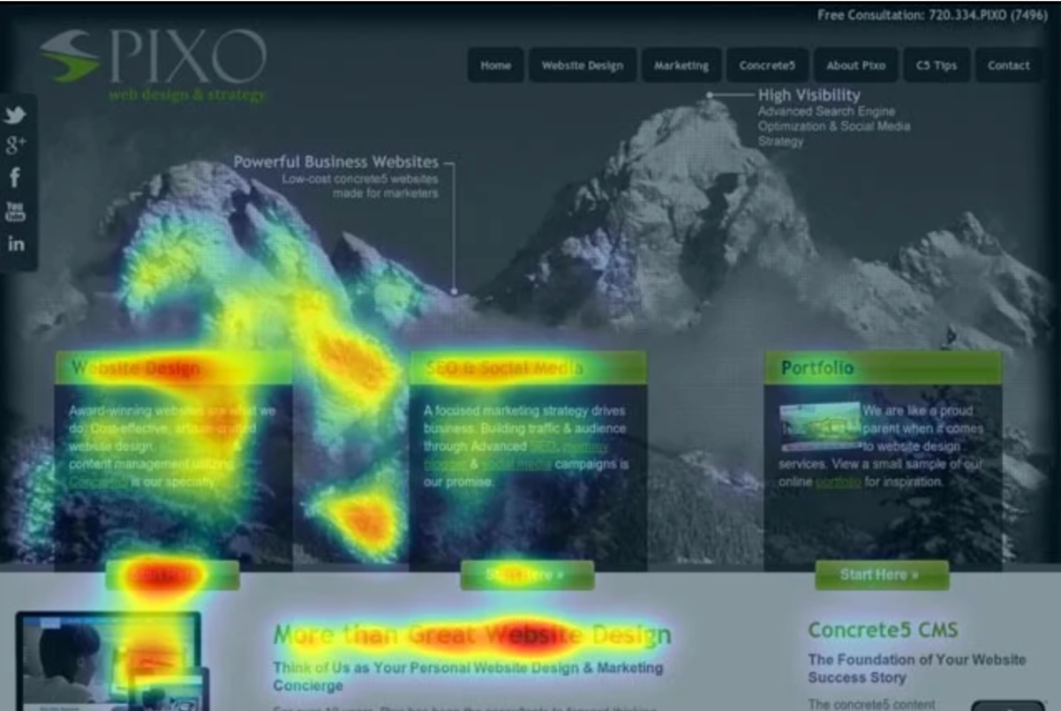Open C5 Tips in the navigation bar
Viewport: 1061px width, 711px height.
coord(936,65)
